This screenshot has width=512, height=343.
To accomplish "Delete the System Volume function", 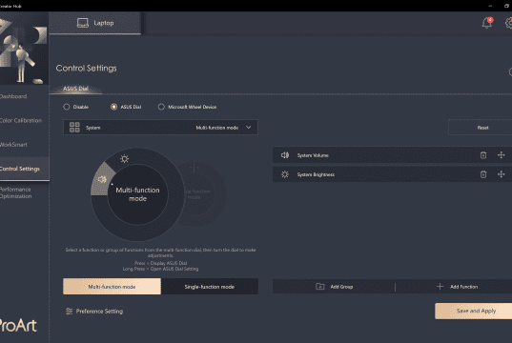I will 483,155.
